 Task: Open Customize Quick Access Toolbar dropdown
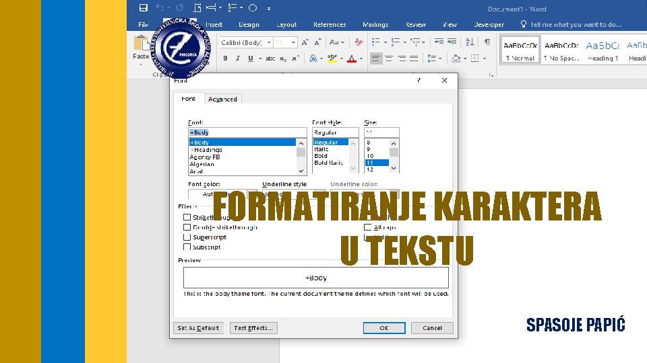tap(269, 8)
